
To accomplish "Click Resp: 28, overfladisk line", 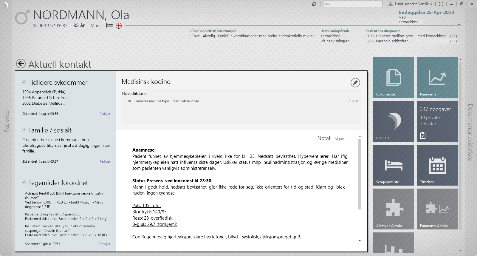I will coord(152,218).
